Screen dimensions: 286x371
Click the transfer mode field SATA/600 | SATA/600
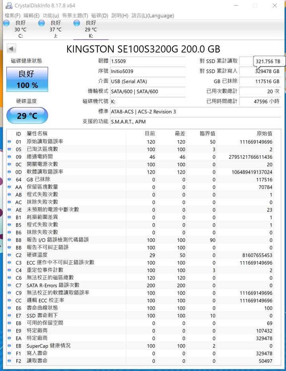148,91
